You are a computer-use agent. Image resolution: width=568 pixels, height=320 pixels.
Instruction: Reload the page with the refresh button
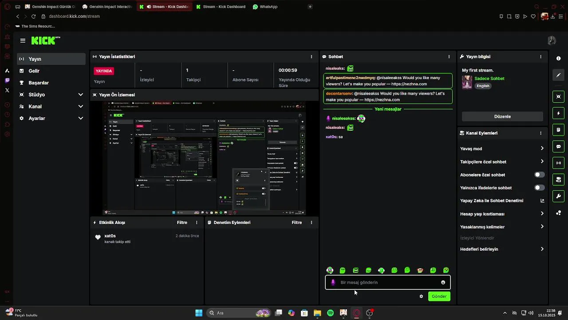pos(33,16)
